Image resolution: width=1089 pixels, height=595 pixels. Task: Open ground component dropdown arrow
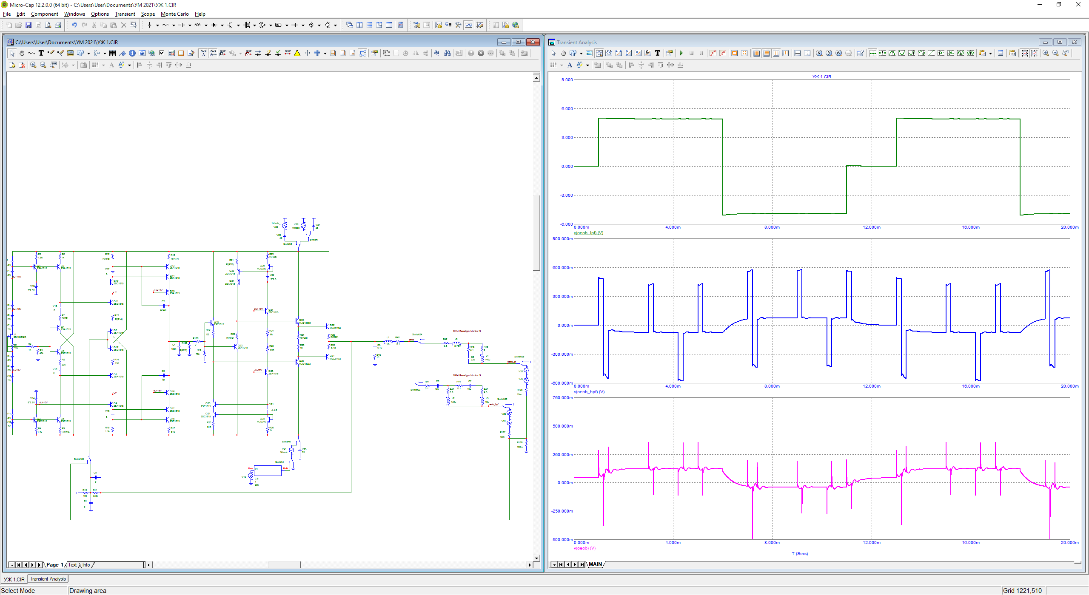point(157,25)
